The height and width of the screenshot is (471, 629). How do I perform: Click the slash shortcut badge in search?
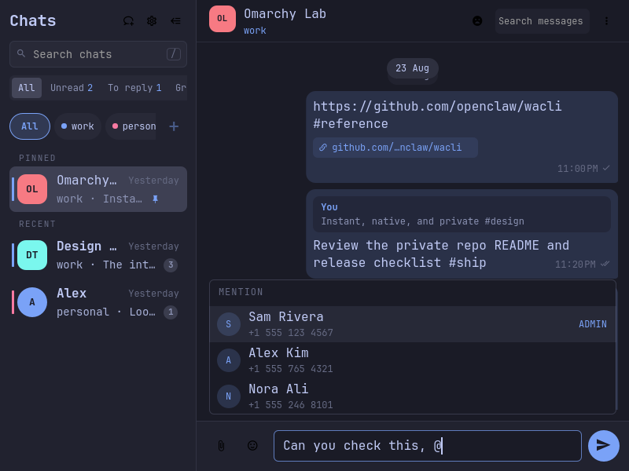point(174,54)
